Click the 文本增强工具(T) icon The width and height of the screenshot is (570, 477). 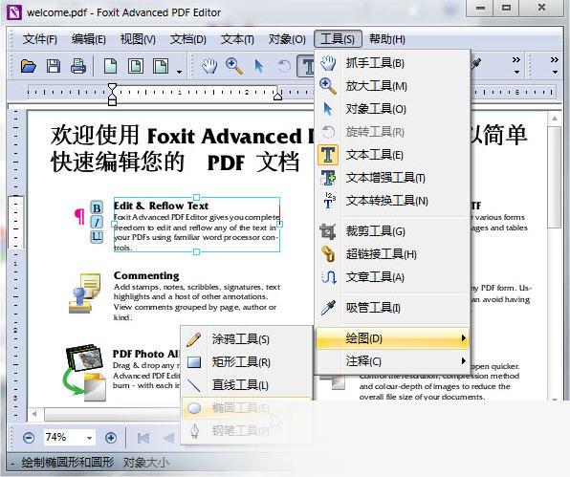coord(328,178)
